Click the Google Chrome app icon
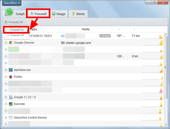This screenshot has width=170, height=129. click(x=11, y=43)
